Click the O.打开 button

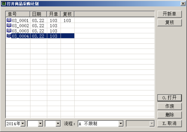(169, 98)
